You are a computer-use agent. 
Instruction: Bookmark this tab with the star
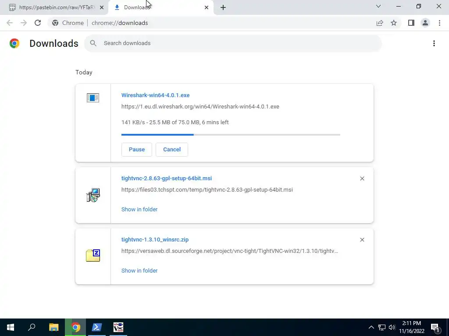point(394,23)
